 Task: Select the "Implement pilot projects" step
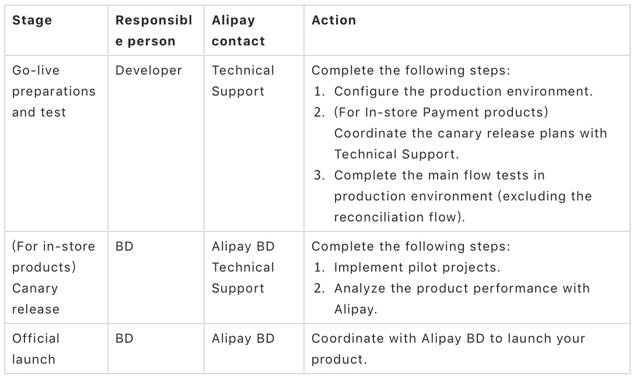(x=417, y=268)
